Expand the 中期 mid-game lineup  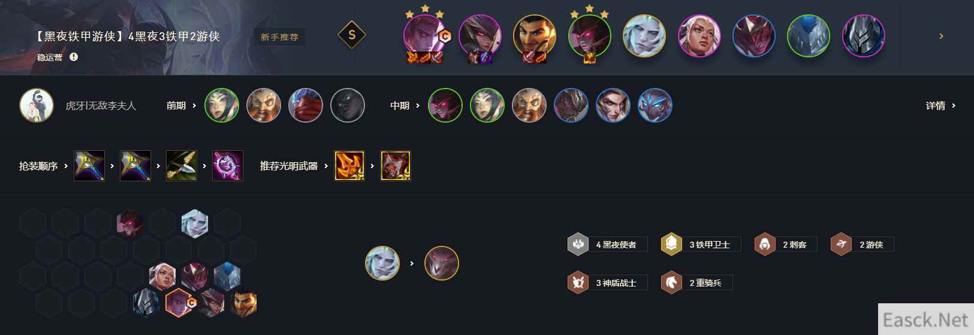tap(405, 106)
